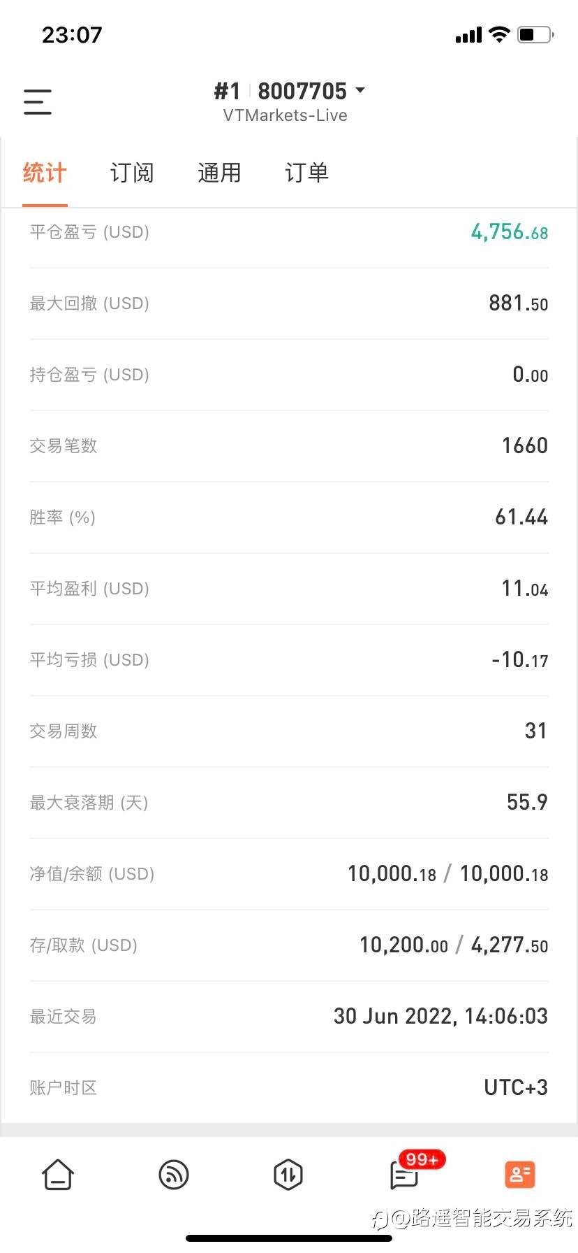Select the 统计 tab

coord(45,173)
